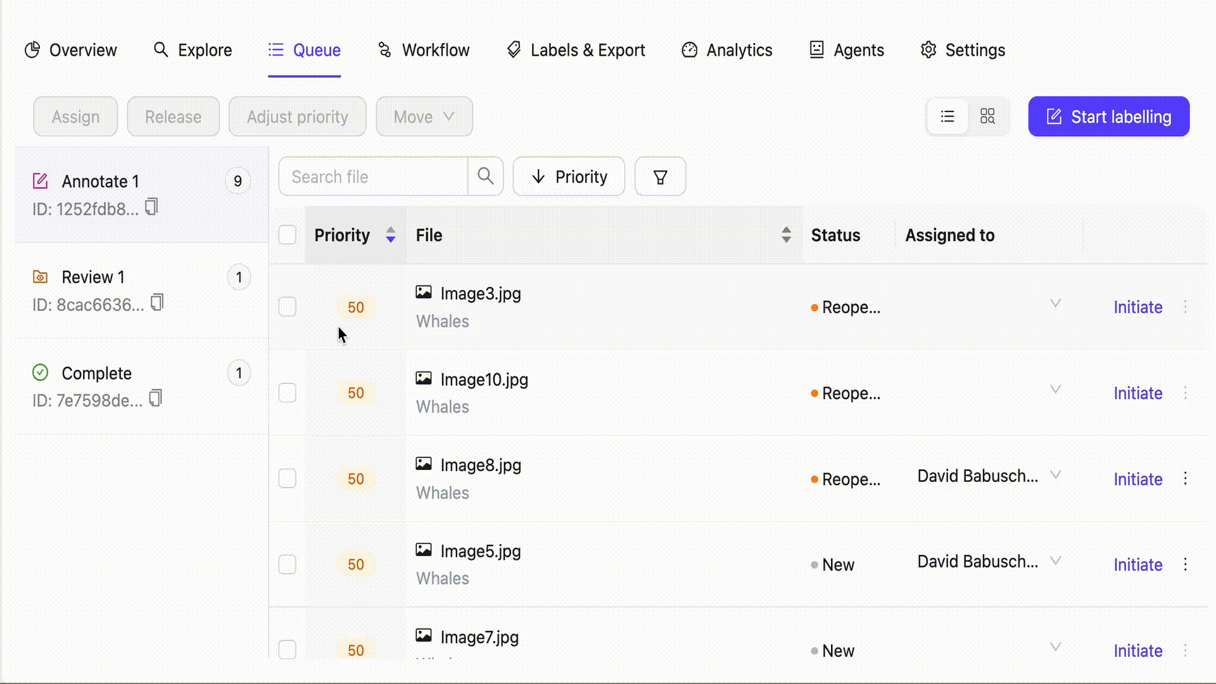Switch to list view layout
This screenshot has height=684, width=1216.
pos(947,117)
